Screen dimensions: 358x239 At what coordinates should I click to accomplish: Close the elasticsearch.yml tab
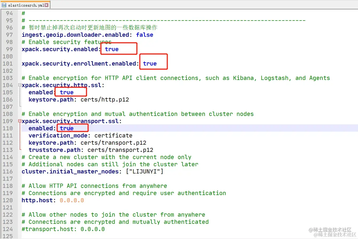click(x=46, y=5)
